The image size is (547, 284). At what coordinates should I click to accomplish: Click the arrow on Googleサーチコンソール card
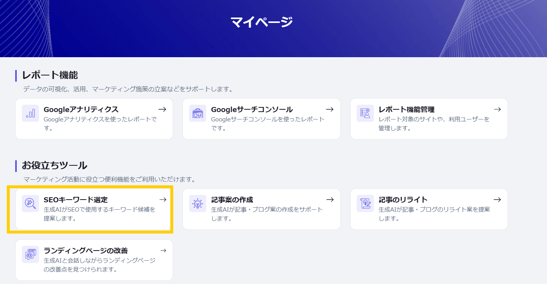coord(330,110)
